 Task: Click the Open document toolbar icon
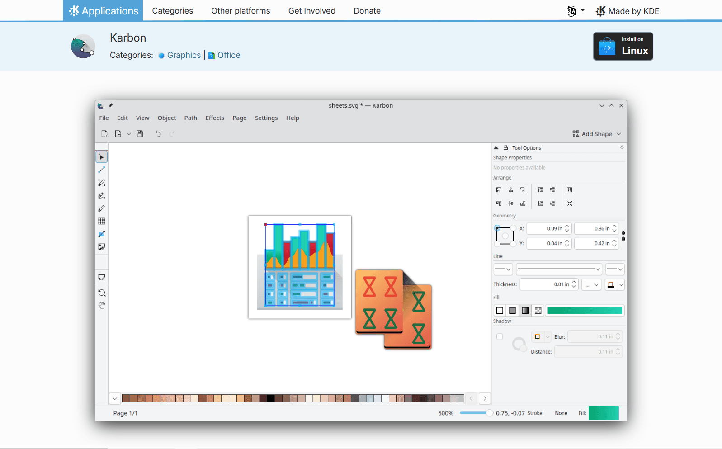point(118,134)
